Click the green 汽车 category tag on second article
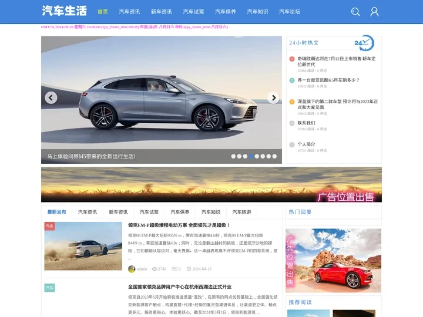 tap(49, 288)
